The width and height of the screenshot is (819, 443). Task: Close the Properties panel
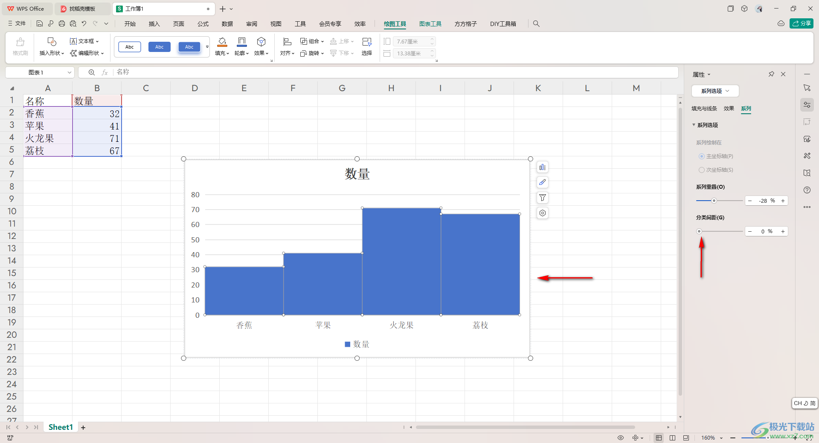[783, 74]
